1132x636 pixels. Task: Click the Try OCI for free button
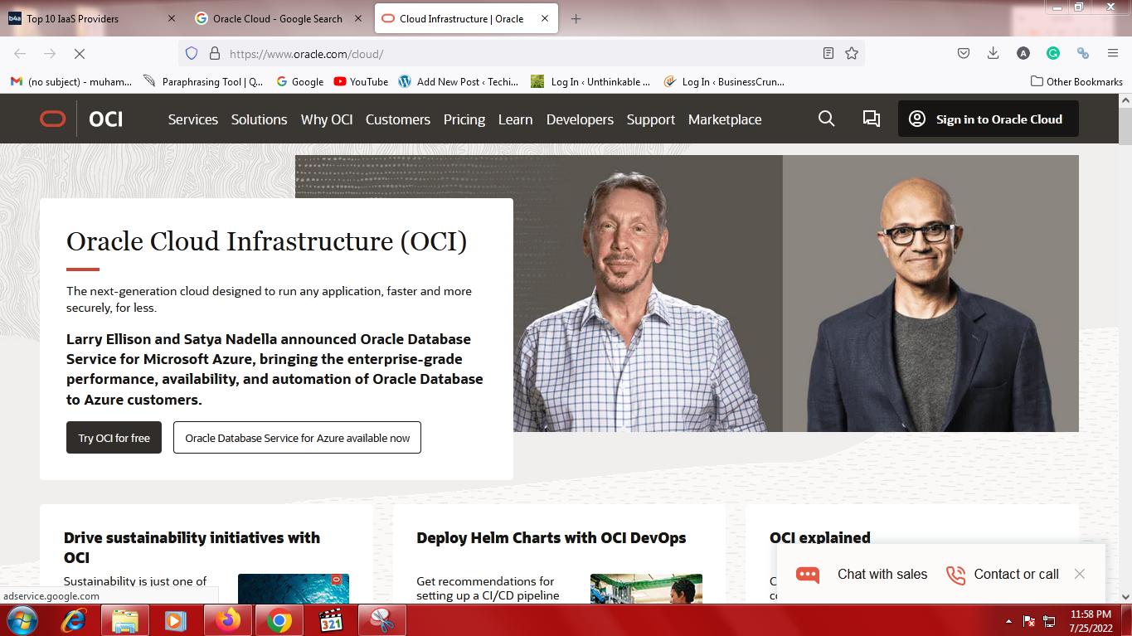pyautogui.click(x=114, y=438)
